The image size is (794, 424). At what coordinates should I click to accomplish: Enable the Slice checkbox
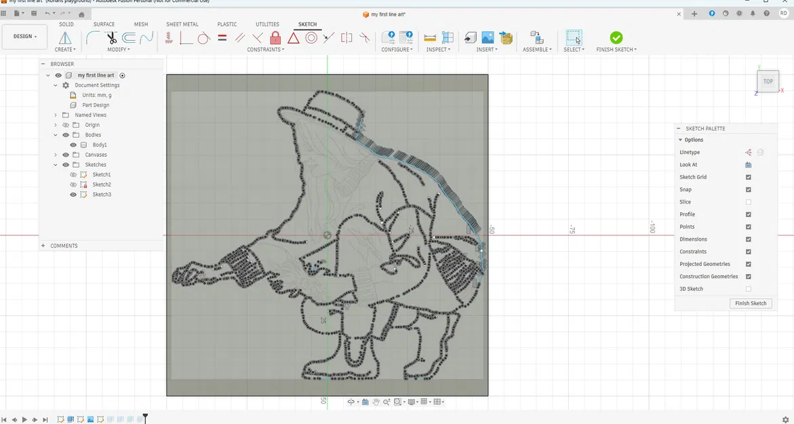[x=749, y=201]
